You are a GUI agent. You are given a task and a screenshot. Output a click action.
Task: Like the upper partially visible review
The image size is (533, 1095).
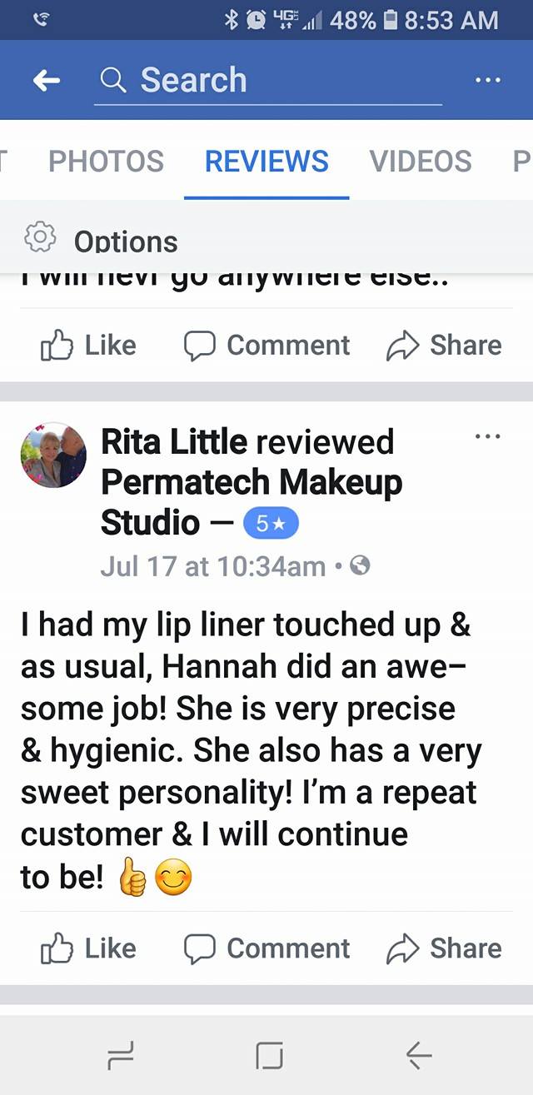point(88,345)
